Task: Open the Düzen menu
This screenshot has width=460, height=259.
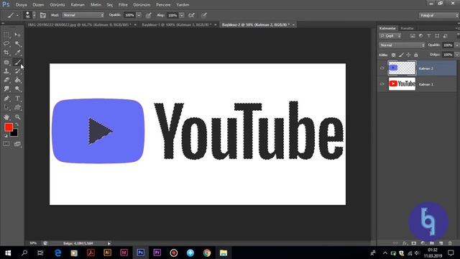Action: click(38, 5)
